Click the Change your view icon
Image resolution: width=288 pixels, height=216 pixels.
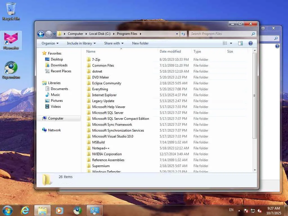tap(225, 43)
